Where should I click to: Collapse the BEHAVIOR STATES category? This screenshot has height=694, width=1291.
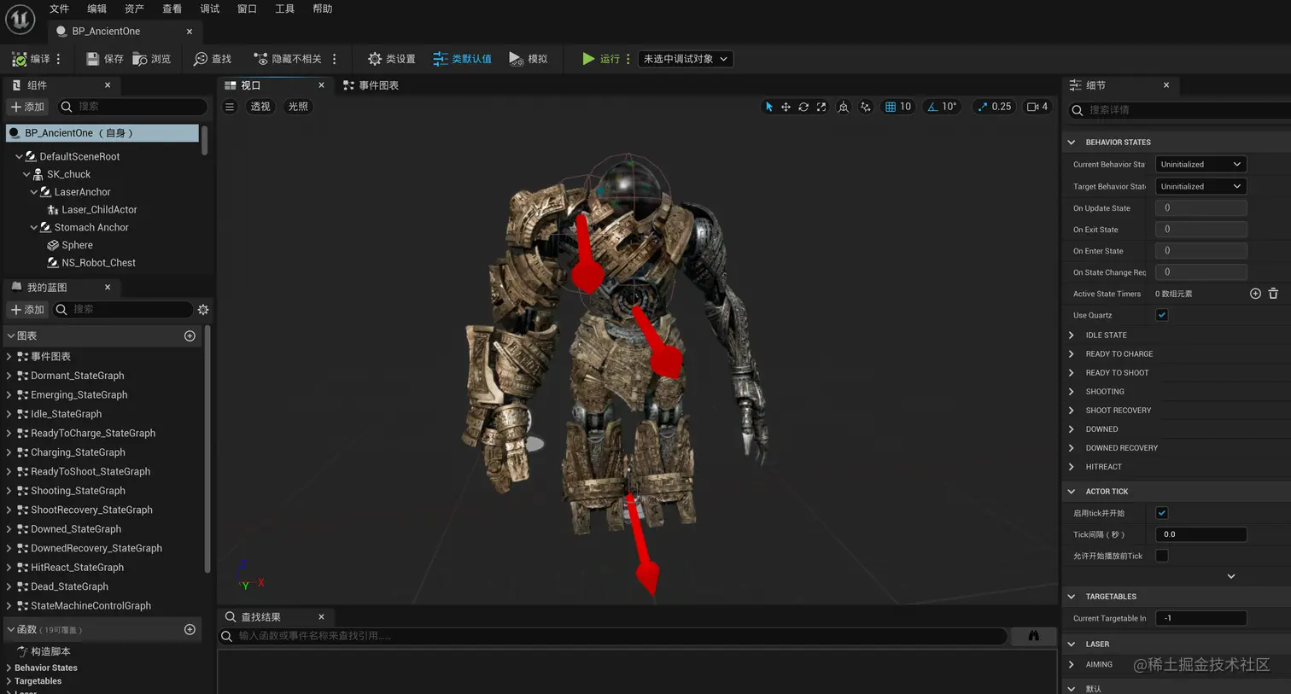coord(1072,143)
